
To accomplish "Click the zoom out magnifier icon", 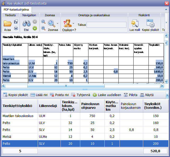I will pyautogui.click(x=43, y=22).
